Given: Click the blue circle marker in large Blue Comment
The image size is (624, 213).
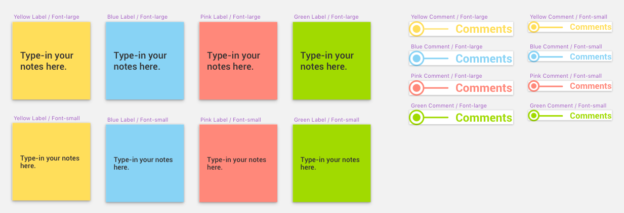Looking at the screenshot, I should click(417, 59).
